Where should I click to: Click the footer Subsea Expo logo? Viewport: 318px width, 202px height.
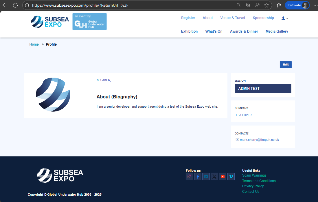(60, 175)
